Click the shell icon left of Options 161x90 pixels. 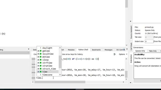115,54
